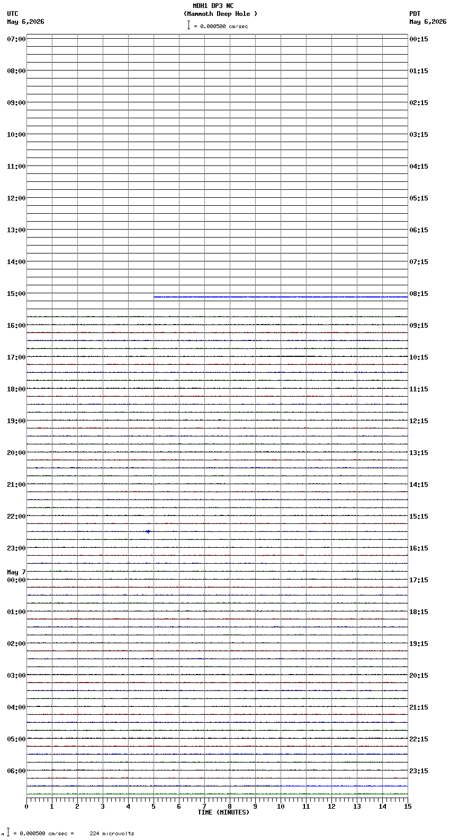Click the PDT time label '23:15'
This screenshot has height=840, width=450.
[x=418, y=771]
